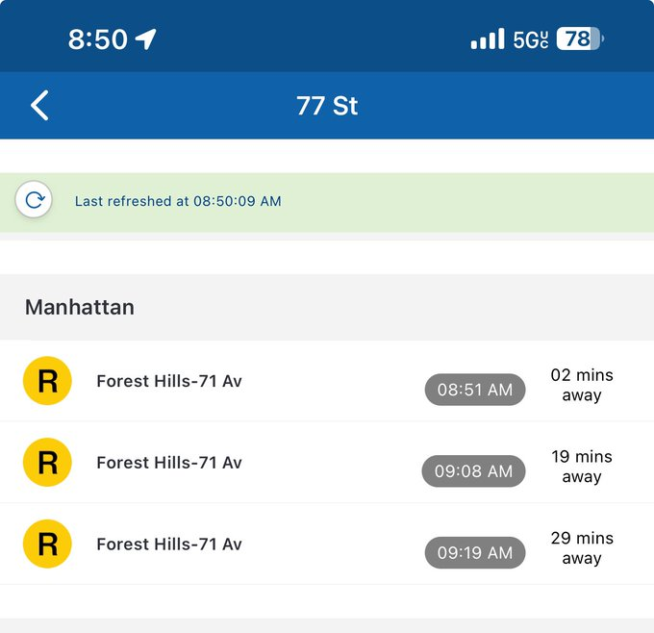Tap R train icon for 08:51 AM arrival

coord(47,381)
